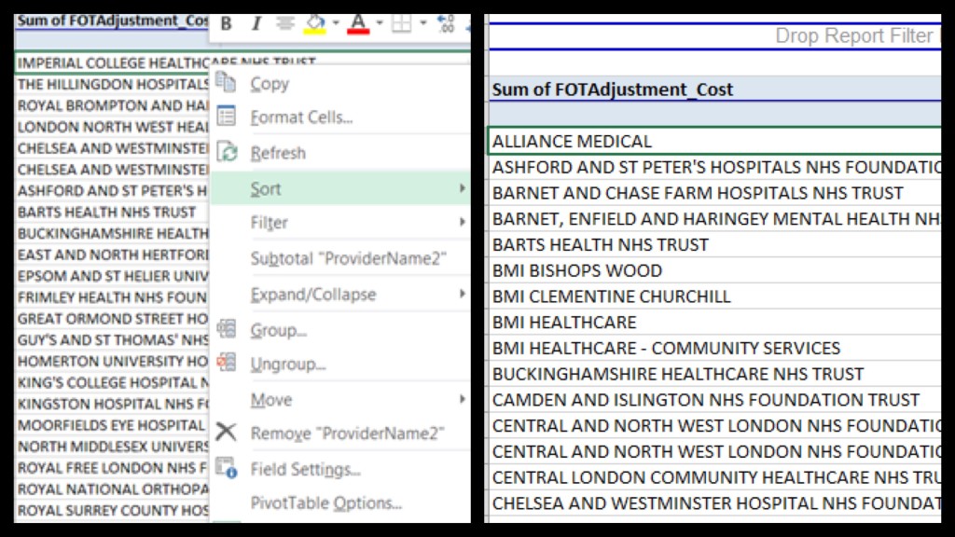Select IMPERIAL COLLEGE HEALTHCARE row
The height and width of the screenshot is (537, 955).
click(166, 62)
